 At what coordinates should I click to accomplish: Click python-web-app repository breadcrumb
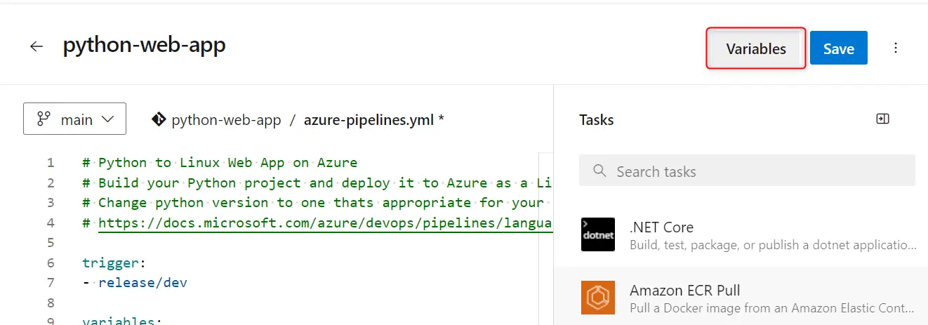tap(226, 120)
